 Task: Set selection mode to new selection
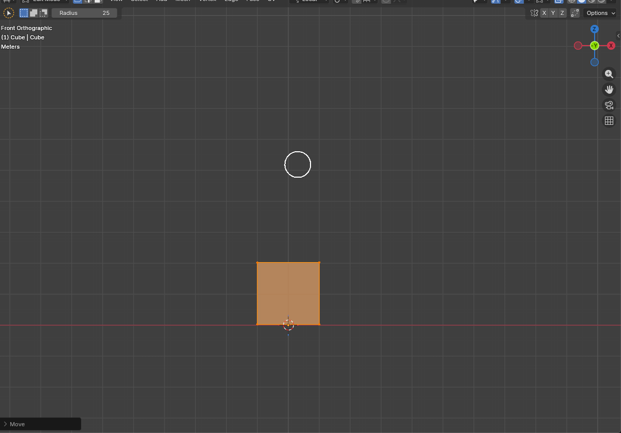tap(24, 13)
